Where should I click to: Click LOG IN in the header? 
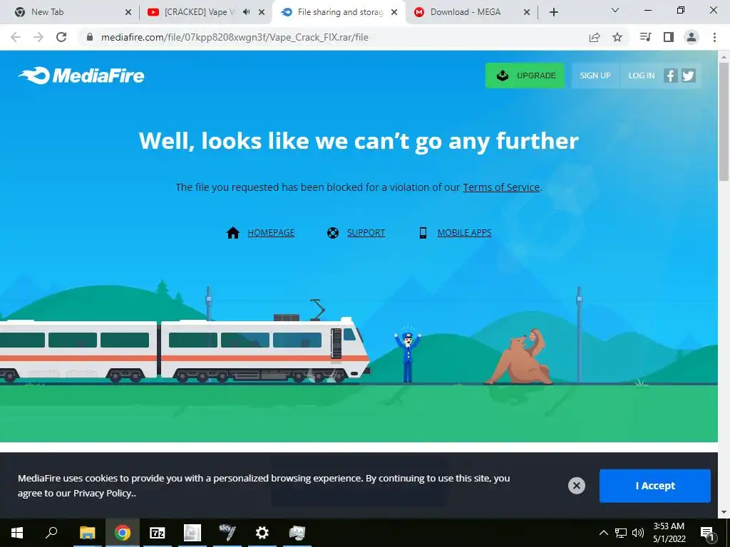[641, 75]
